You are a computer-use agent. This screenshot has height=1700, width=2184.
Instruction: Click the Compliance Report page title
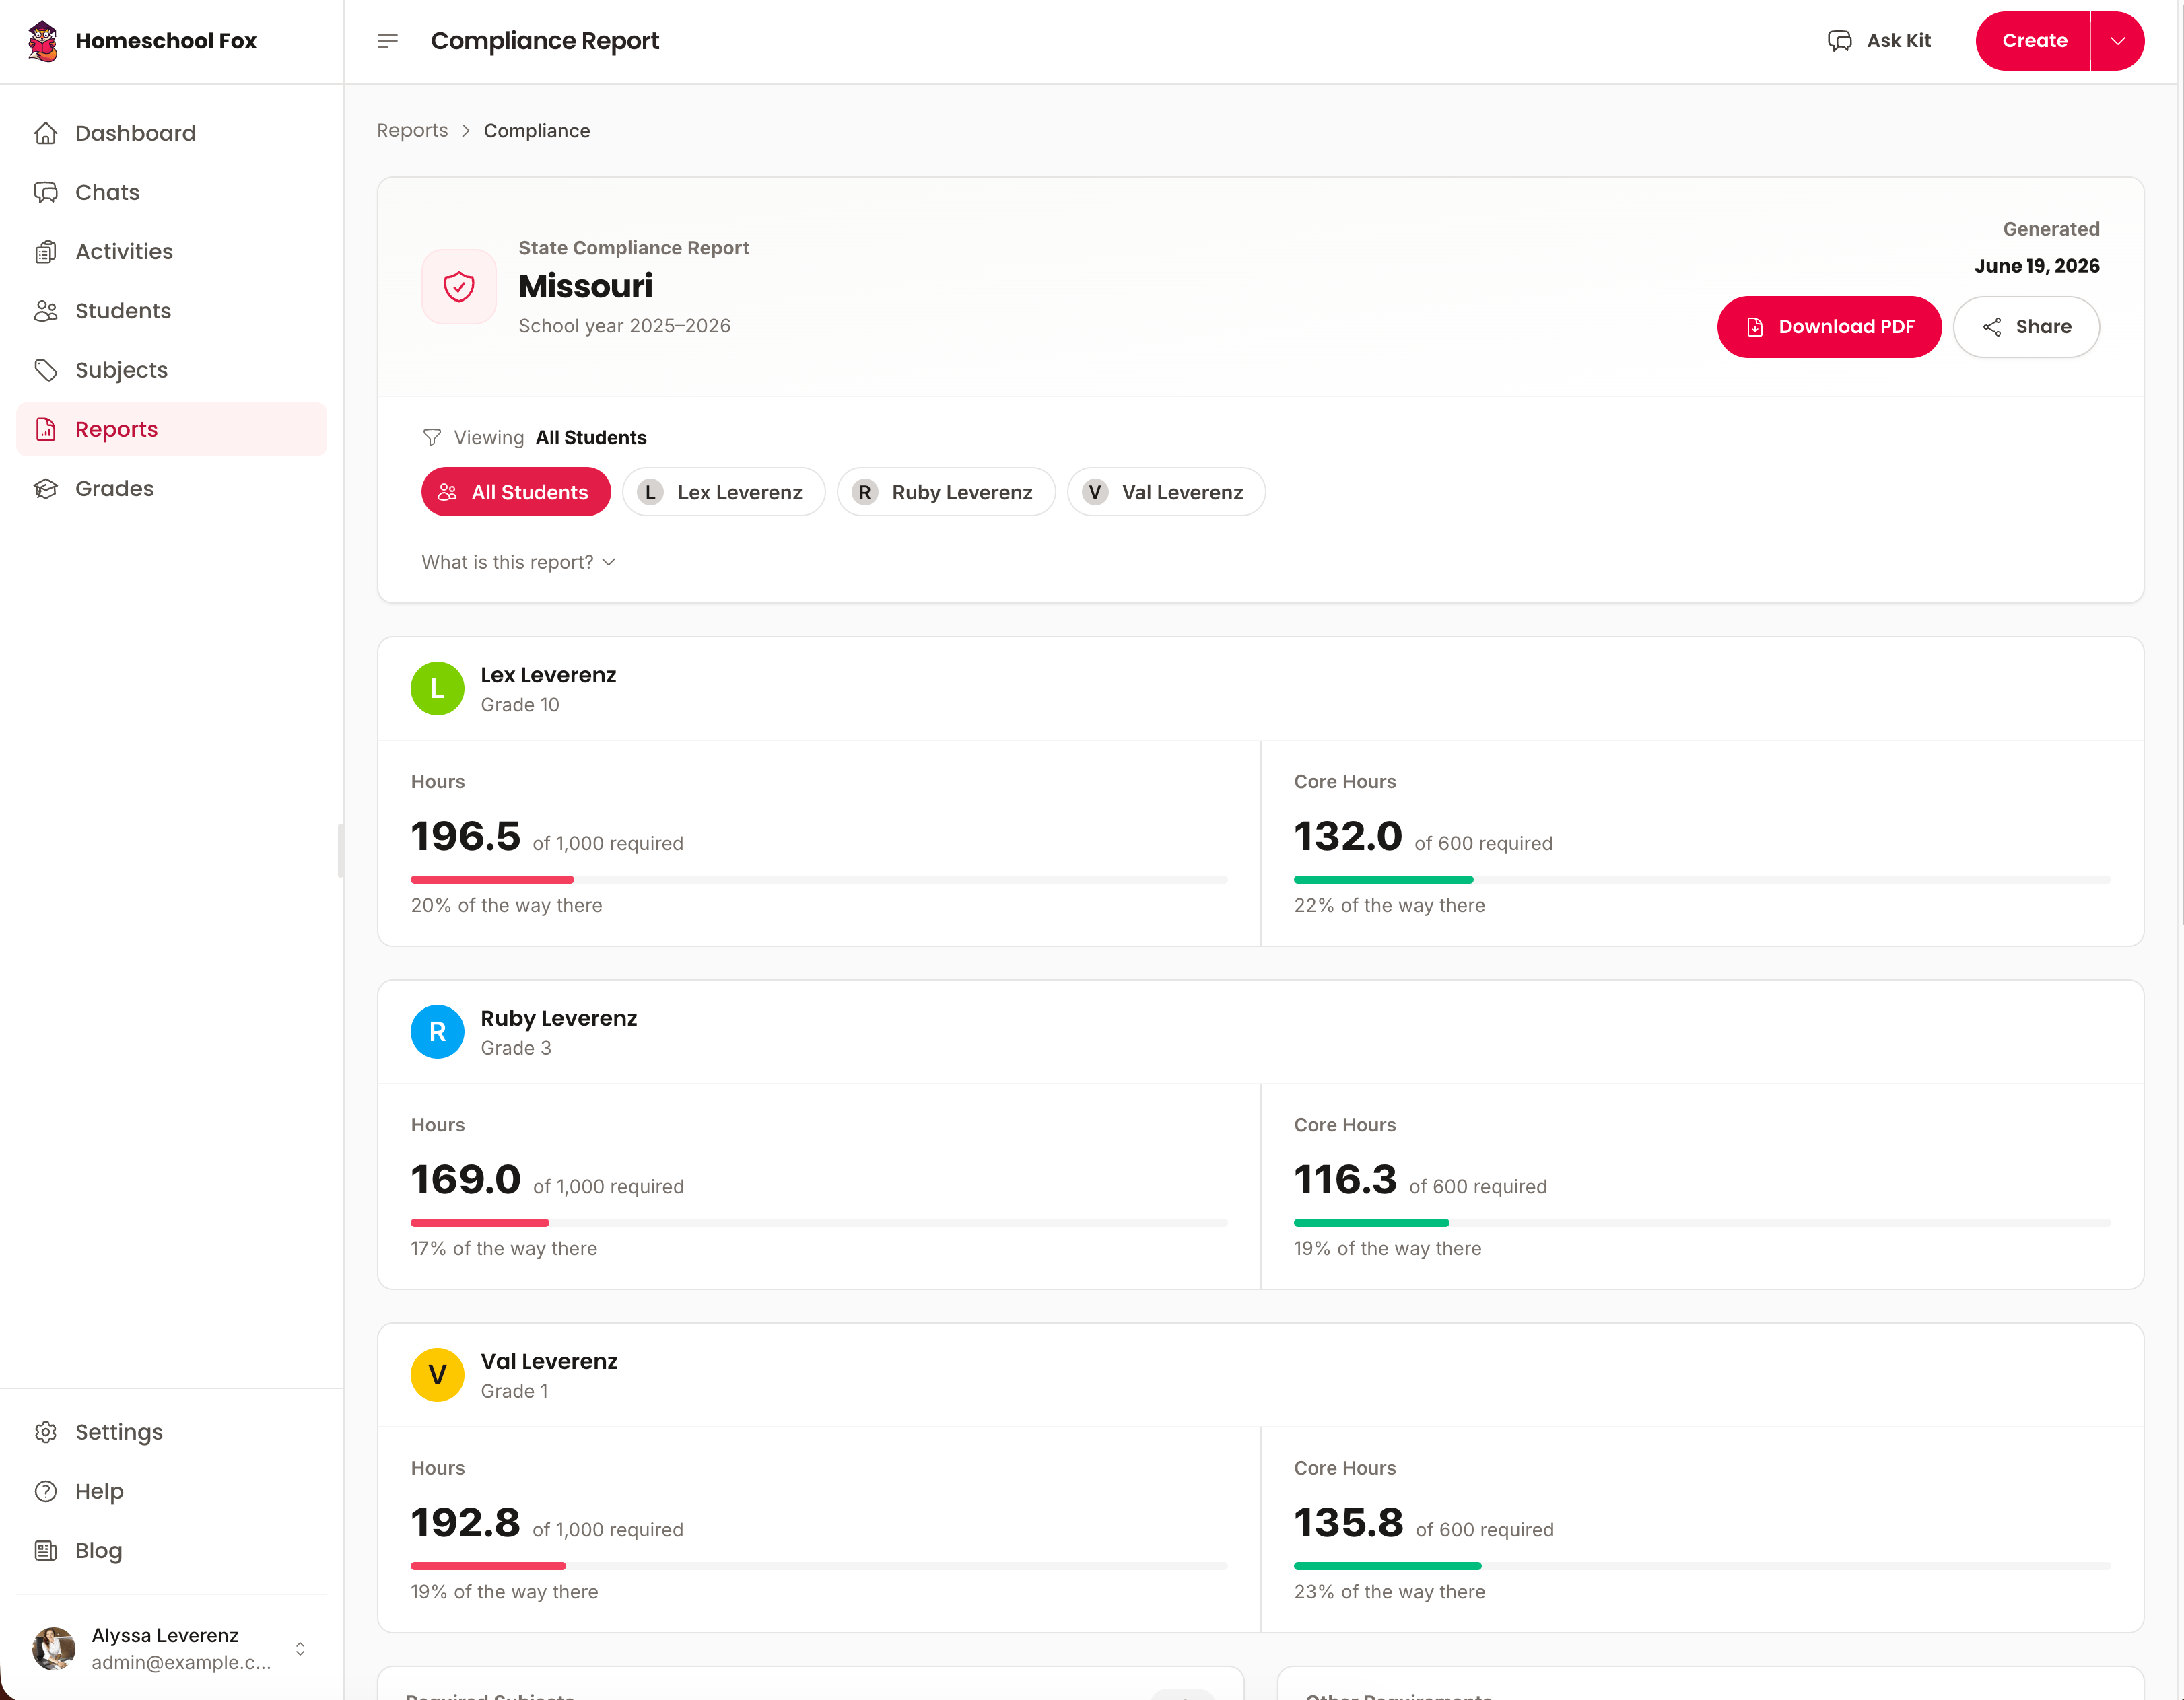tap(545, 41)
